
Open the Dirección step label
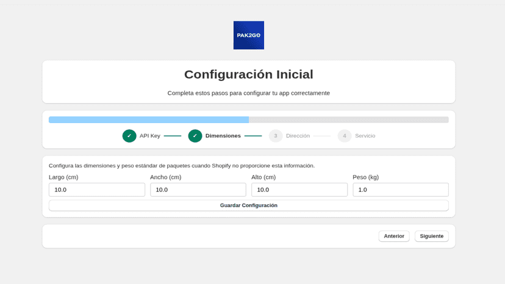pos(298,136)
